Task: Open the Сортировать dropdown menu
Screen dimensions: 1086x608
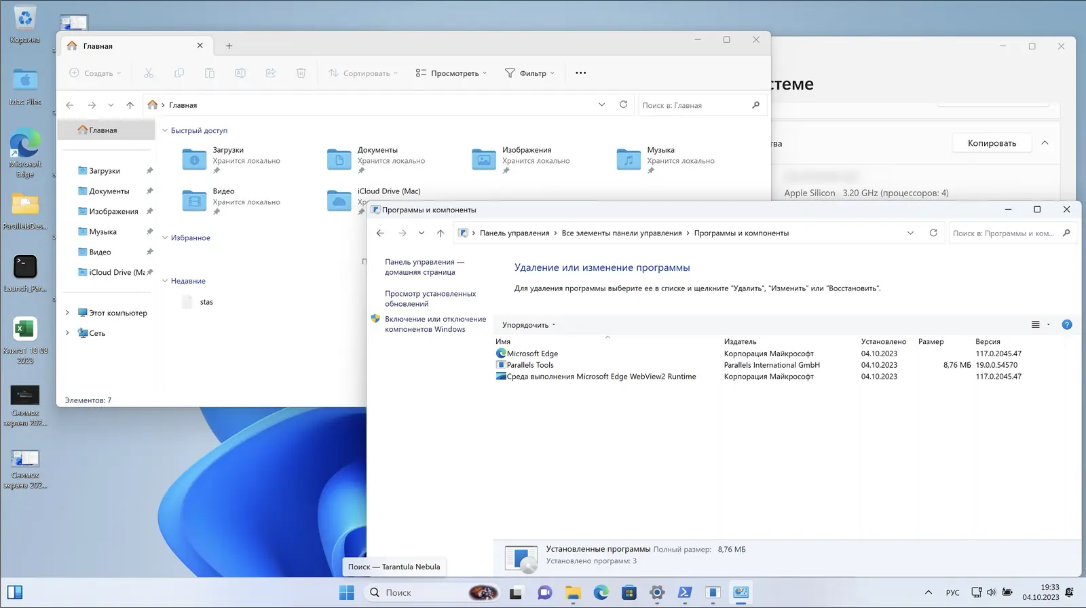Action: pyautogui.click(x=363, y=73)
